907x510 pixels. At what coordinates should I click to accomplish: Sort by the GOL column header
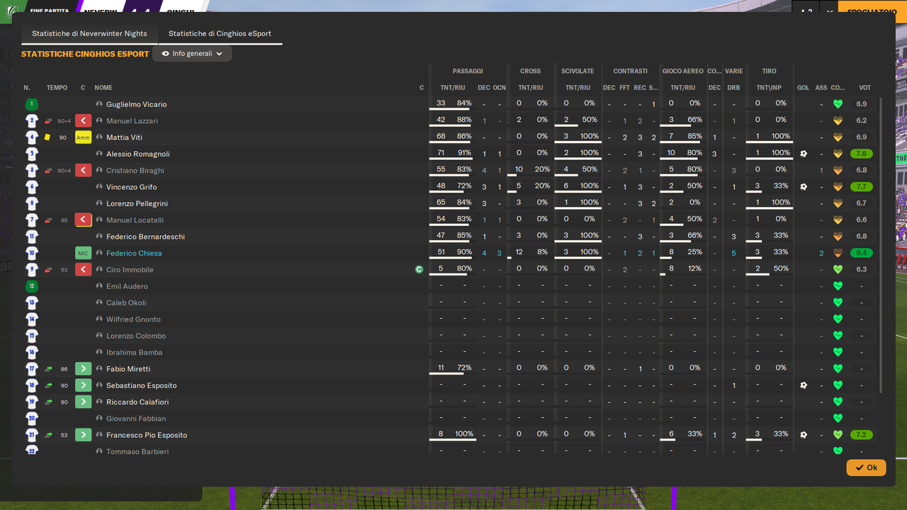[x=803, y=88]
